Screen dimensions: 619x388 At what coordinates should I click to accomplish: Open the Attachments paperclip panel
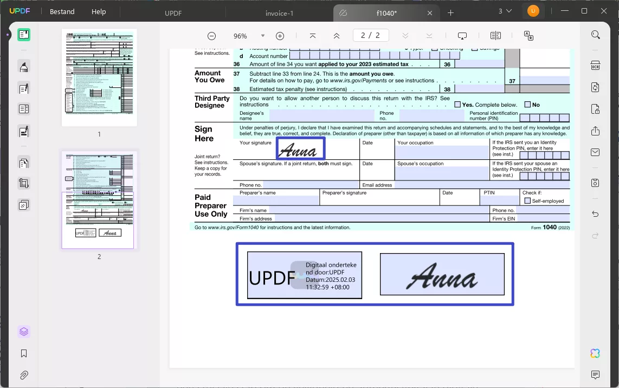pos(24,375)
